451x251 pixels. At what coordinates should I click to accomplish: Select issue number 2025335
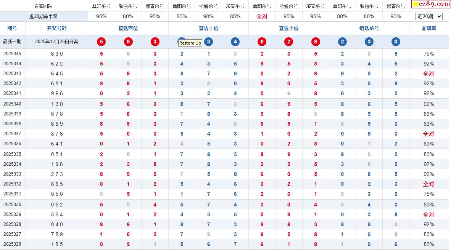coord(12,154)
